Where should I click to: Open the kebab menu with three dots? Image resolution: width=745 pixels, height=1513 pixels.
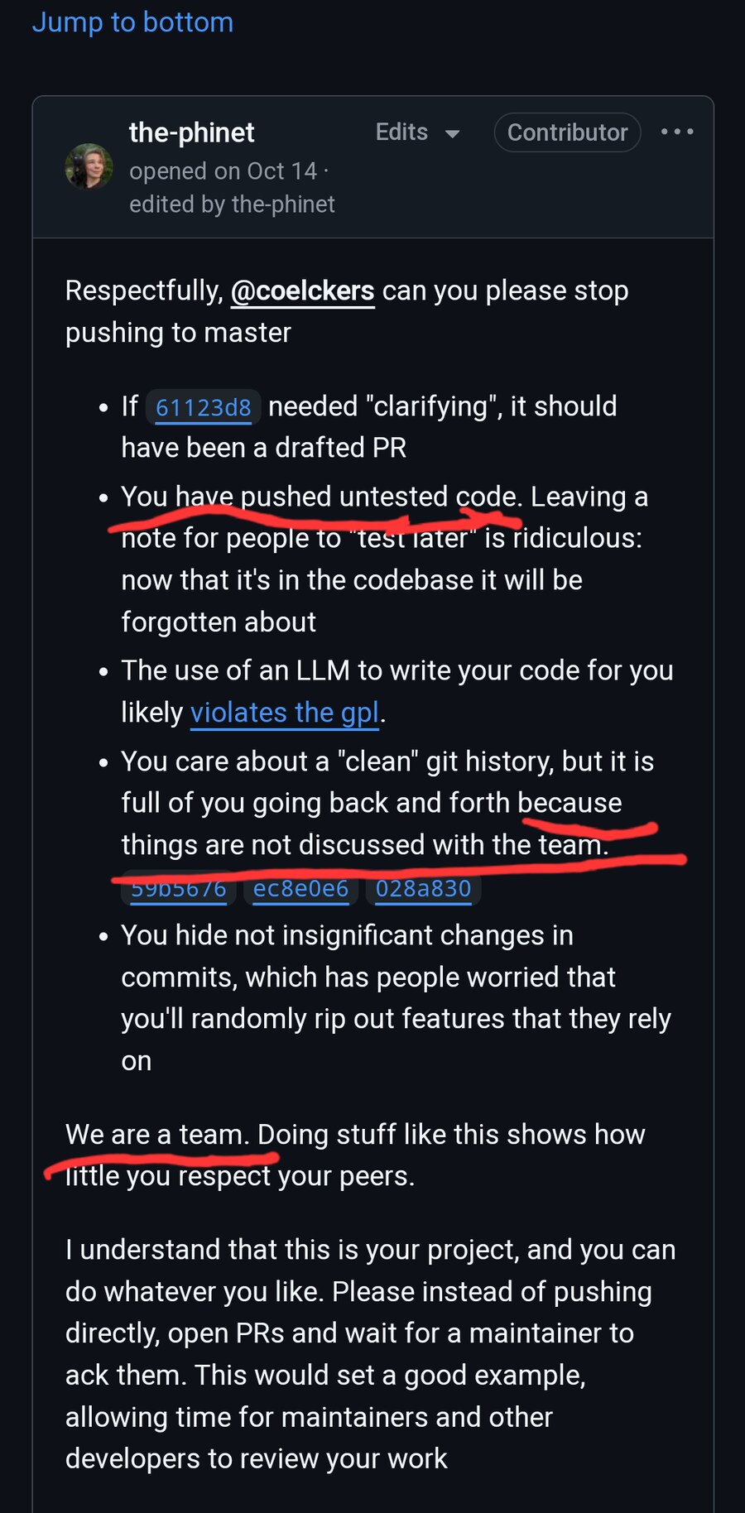pyautogui.click(x=677, y=132)
